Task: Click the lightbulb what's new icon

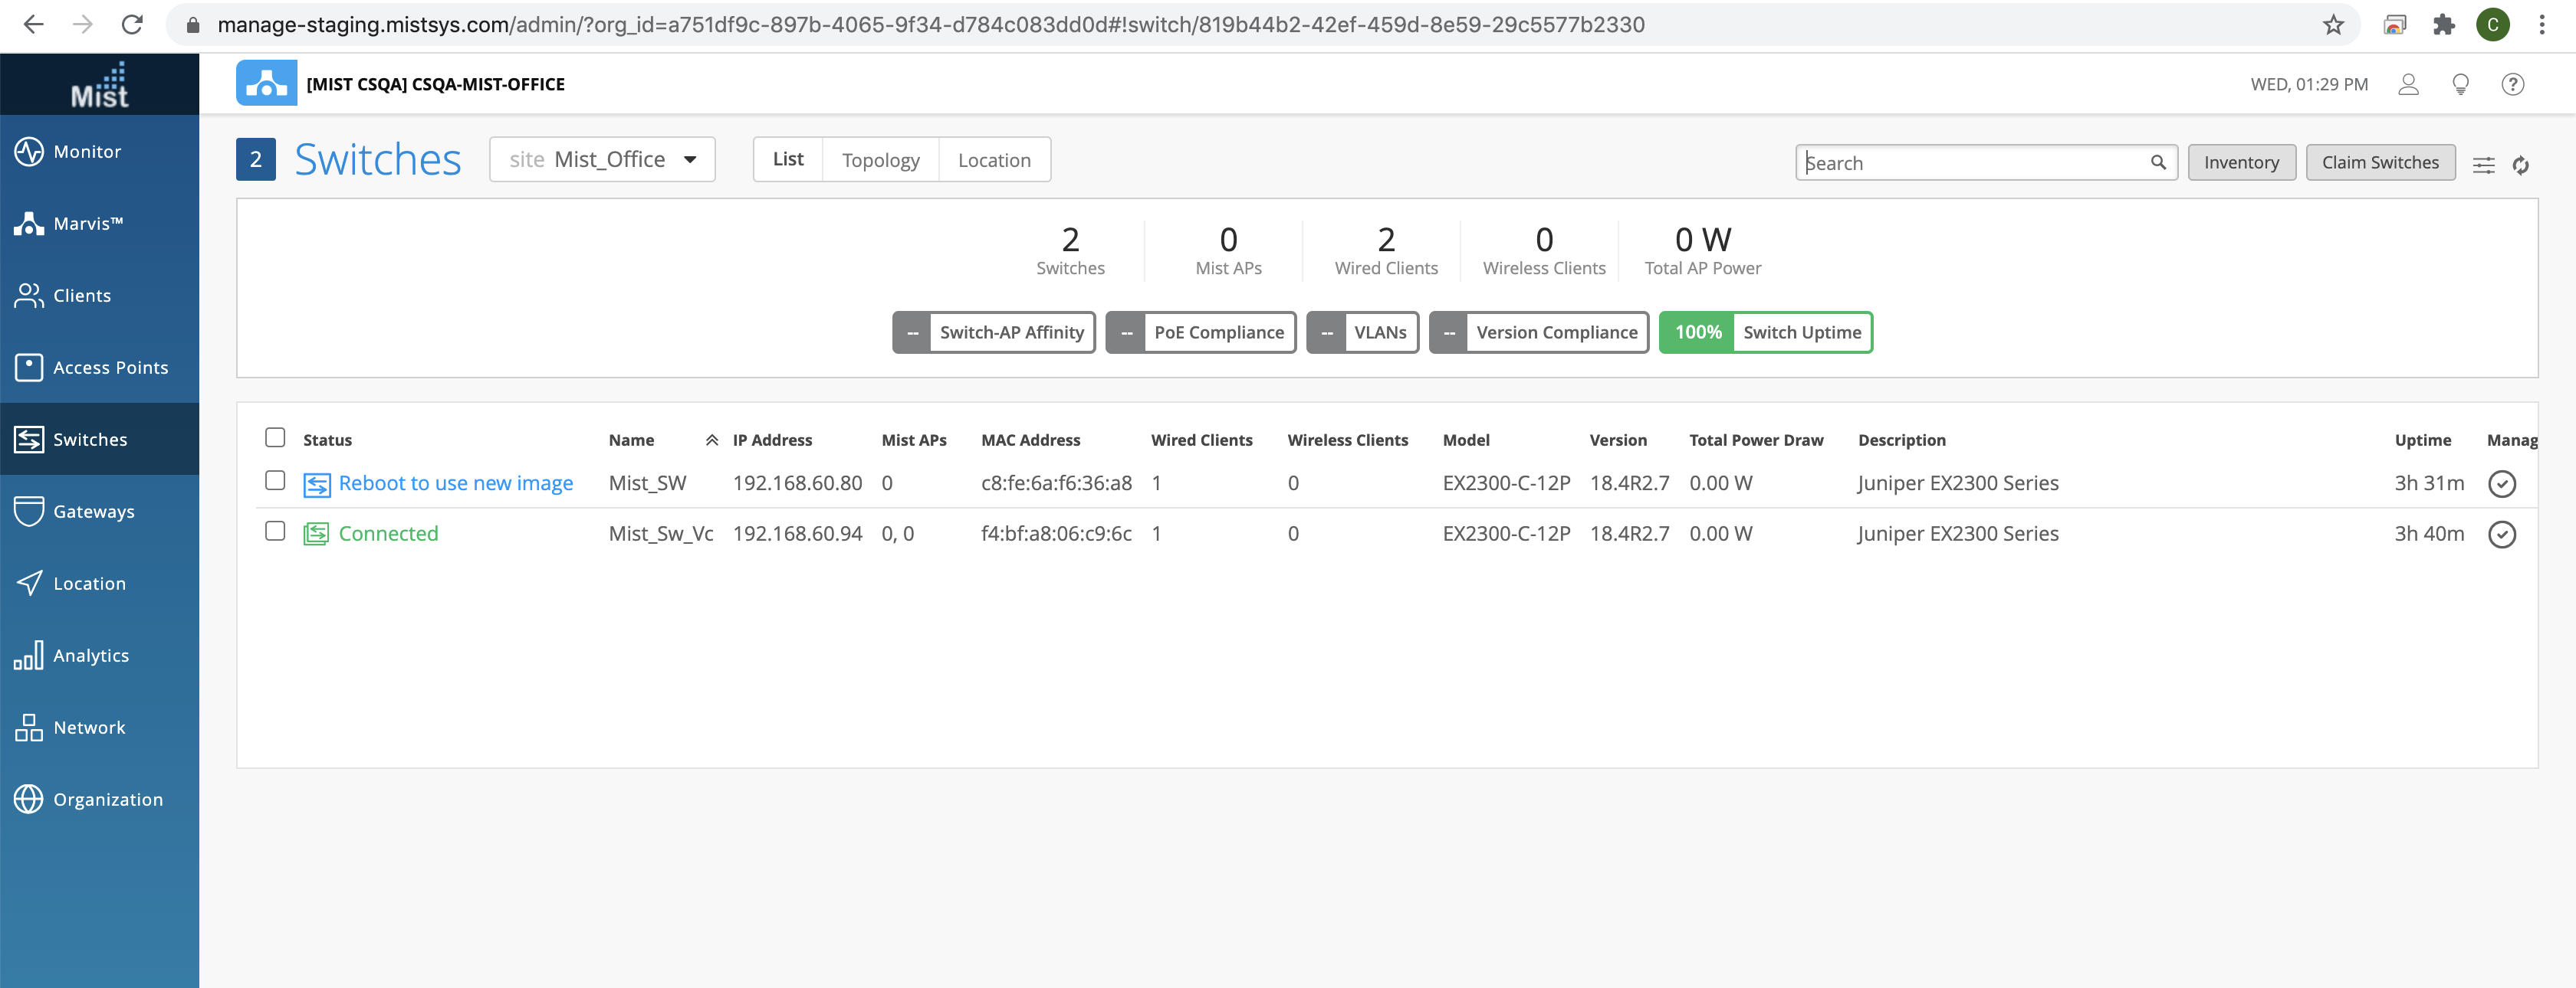Action: coord(2460,84)
